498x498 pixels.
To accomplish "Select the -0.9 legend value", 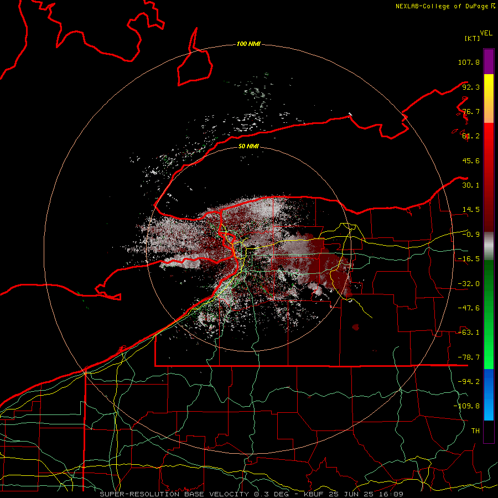I will pyautogui.click(x=471, y=235).
